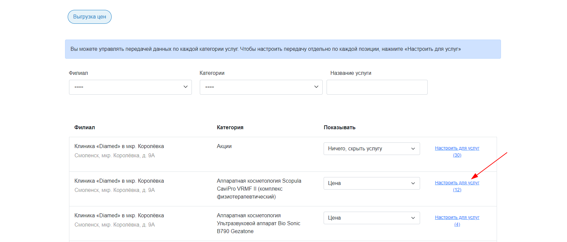Click the «Филиал» table column header
The width and height of the screenshot is (567, 242).
point(85,128)
